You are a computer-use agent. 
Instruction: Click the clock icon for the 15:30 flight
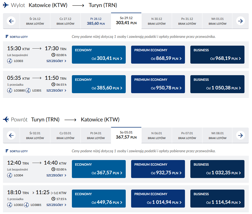tap(53, 55)
